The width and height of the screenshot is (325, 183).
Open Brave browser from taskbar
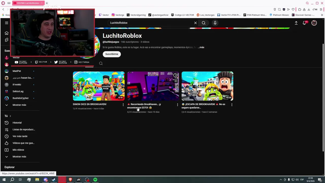pos(70,180)
